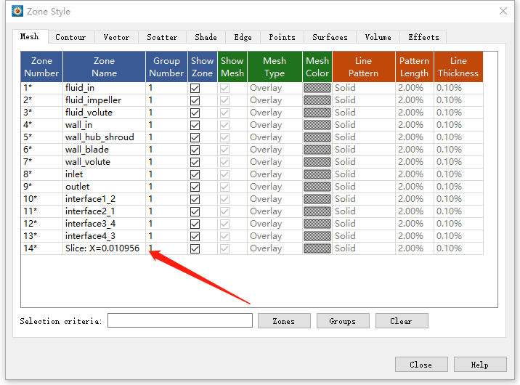Click mesh color swatch for inlet zone
The height and width of the screenshot is (385, 520).
point(317,174)
